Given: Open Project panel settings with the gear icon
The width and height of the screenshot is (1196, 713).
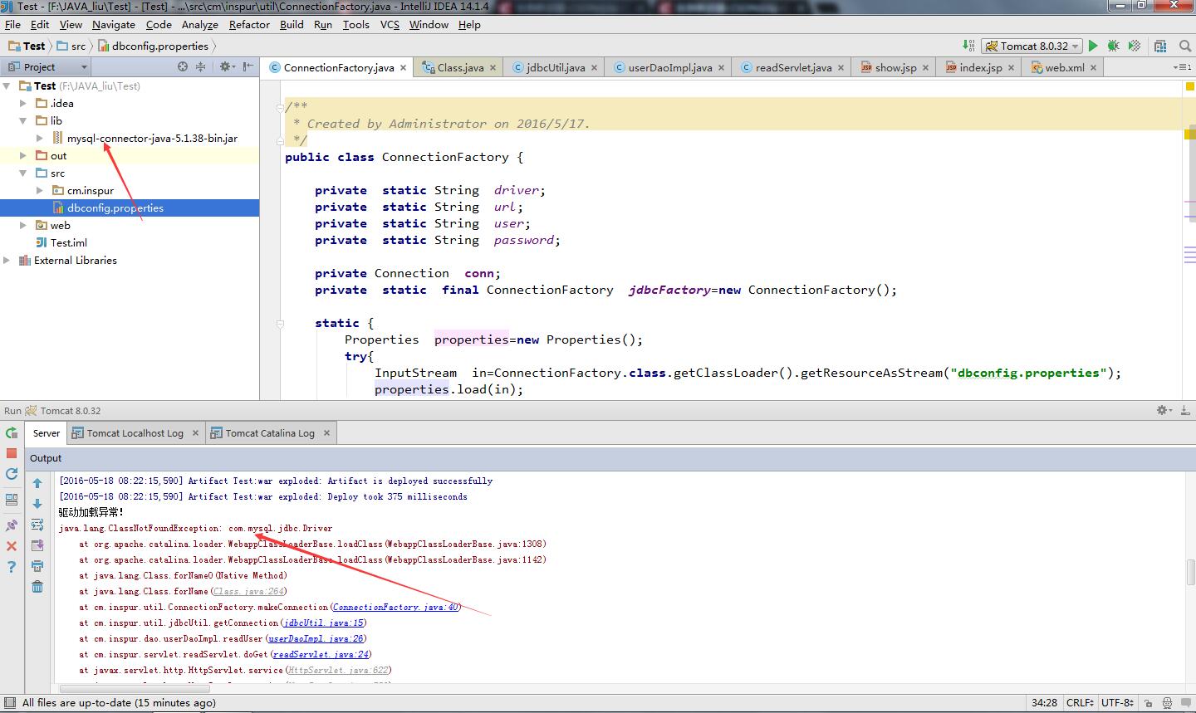Looking at the screenshot, I should 226,66.
